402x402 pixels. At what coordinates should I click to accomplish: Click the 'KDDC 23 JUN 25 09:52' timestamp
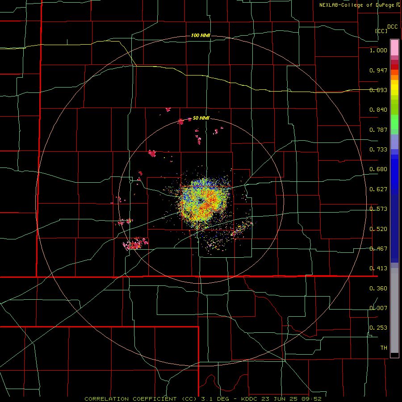point(281,399)
